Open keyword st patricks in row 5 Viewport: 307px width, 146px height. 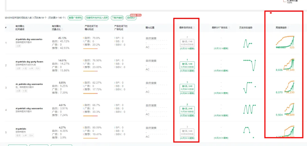(x=21, y=129)
